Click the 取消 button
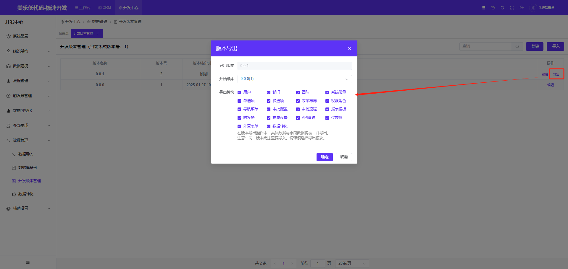The image size is (568, 269). 344,157
